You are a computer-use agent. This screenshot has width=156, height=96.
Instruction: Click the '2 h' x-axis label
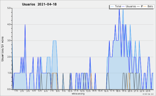click(x=22, y=91)
